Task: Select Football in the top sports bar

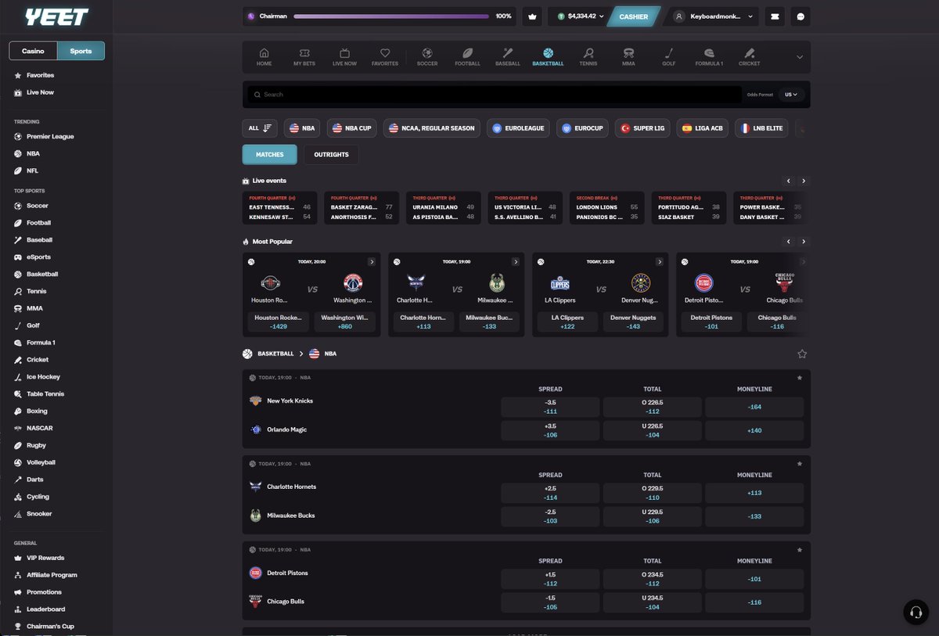Action: [x=468, y=57]
